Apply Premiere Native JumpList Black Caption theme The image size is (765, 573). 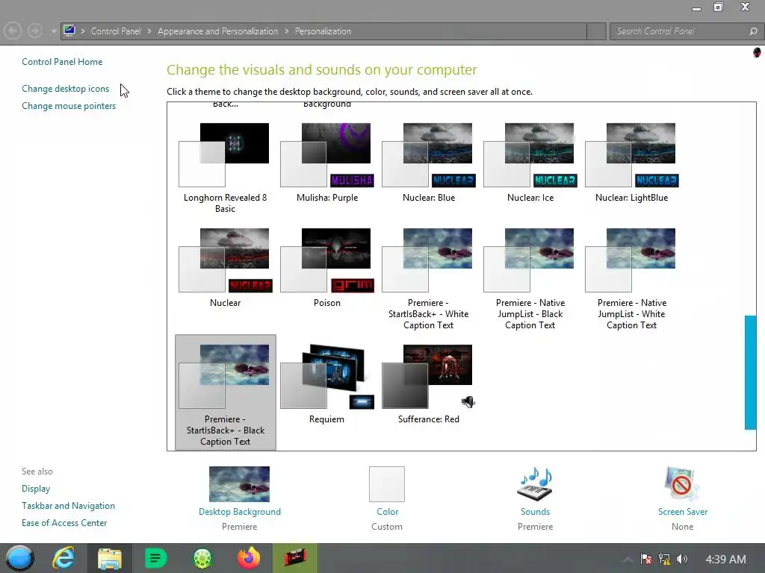[530, 278]
